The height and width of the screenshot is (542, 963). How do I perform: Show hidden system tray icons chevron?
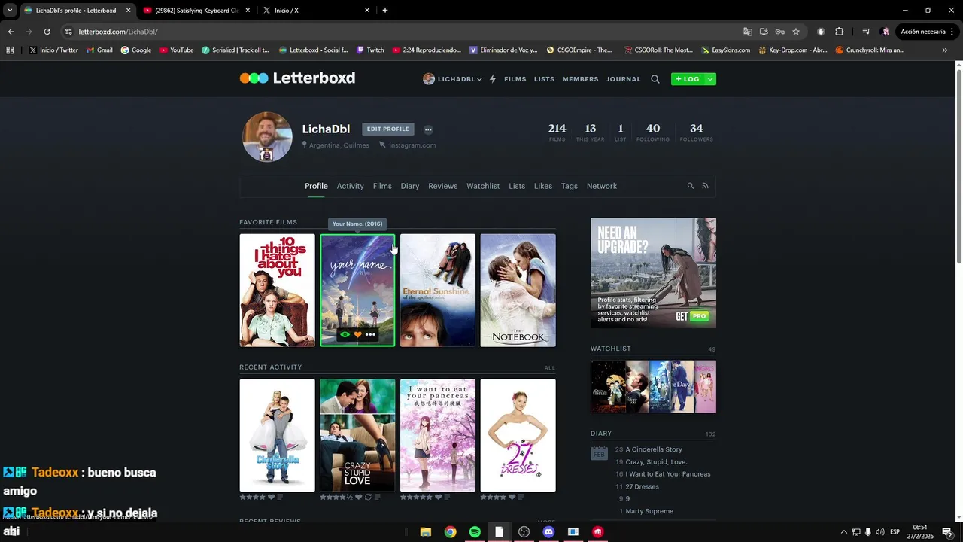click(x=843, y=532)
